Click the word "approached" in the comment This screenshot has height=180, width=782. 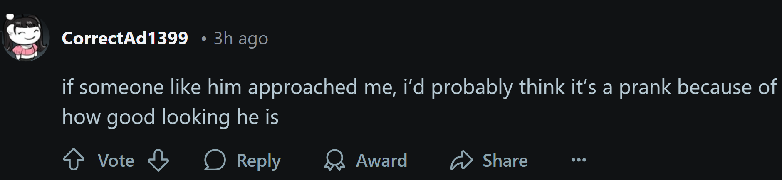[303, 88]
